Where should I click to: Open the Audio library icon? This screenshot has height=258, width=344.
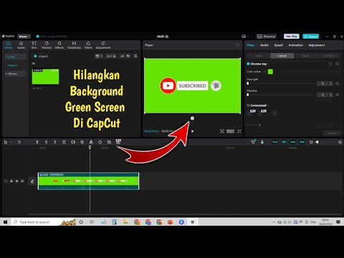click(21, 45)
